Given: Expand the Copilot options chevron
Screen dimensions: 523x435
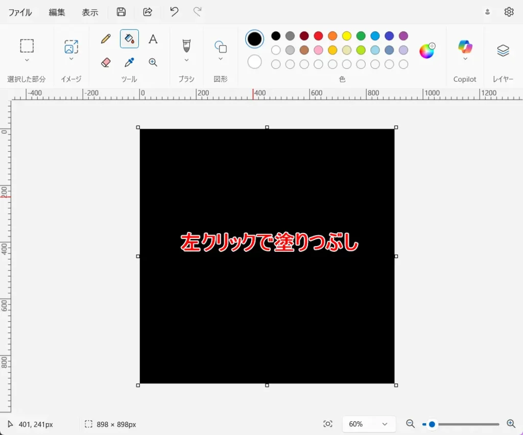Looking at the screenshot, I should (465, 59).
